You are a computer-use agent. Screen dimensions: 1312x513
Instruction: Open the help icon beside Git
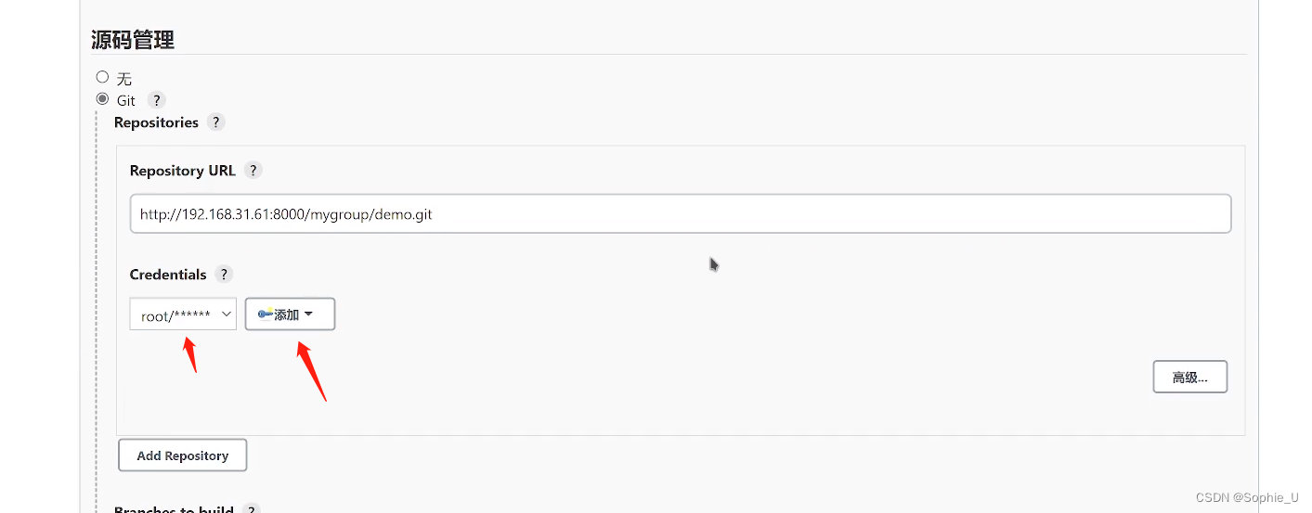(156, 100)
